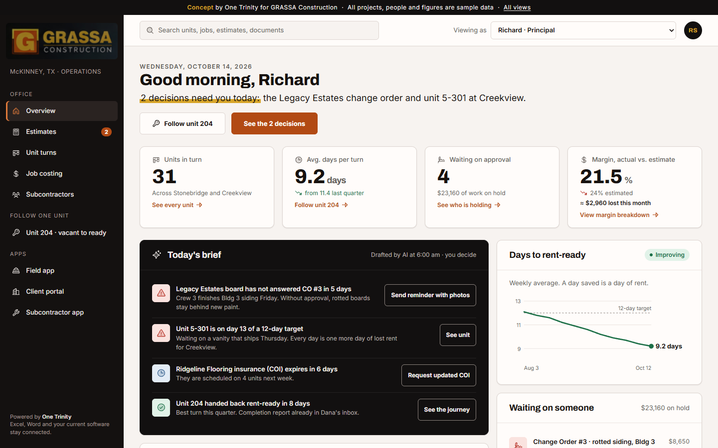Image resolution: width=718 pixels, height=448 pixels.
Task: Click the warning icon for Unit 5-301 alert
Action: click(x=161, y=333)
